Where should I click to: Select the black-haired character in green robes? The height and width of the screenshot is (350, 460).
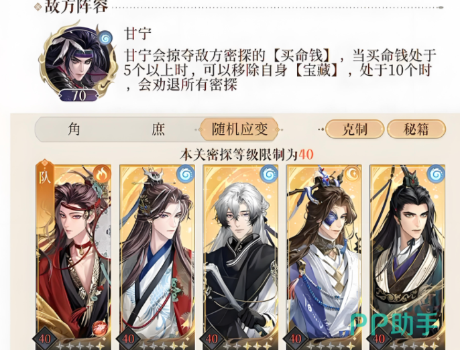pos(408,257)
